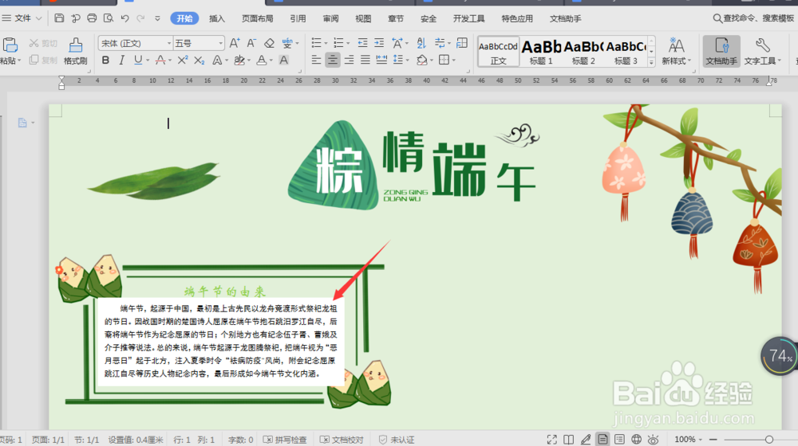This screenshot has height=446, width=798.
Task: Click the Paste clipboard icon
Action: click(10, 45)
